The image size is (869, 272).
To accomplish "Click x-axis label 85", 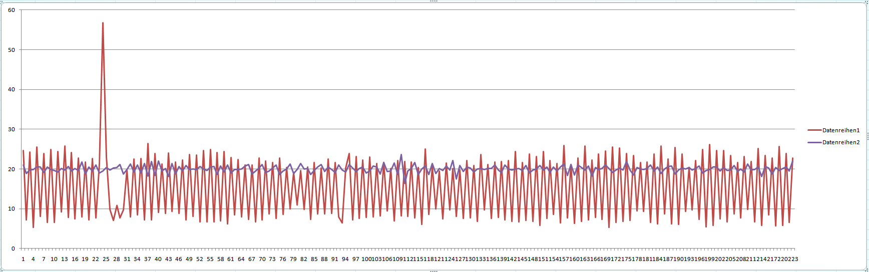I will pos(314,259).
